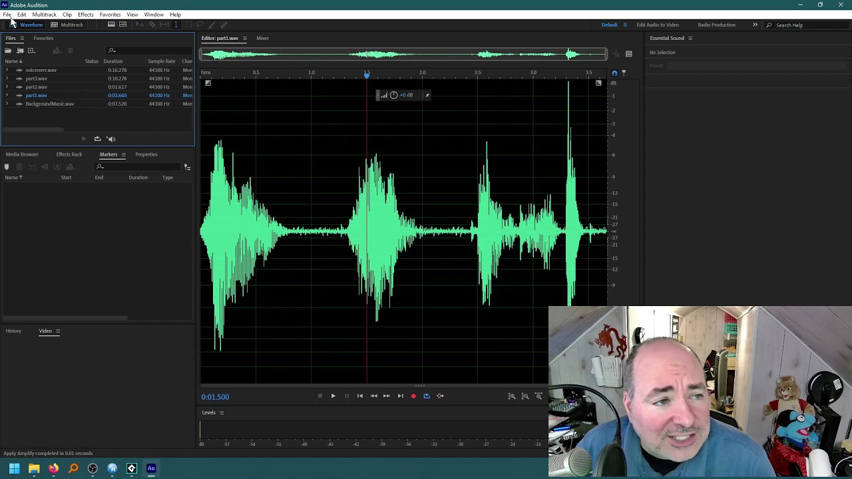
Task: Click the fade-in handle top-left of waveform
Action: 208,83
